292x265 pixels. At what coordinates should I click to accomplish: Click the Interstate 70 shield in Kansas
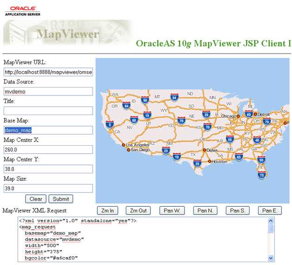pyautogui.click(x=207, y=127)
